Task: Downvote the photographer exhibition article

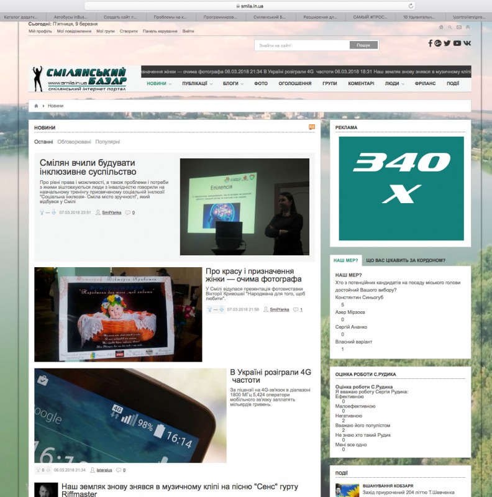Action: pos(222,309)
